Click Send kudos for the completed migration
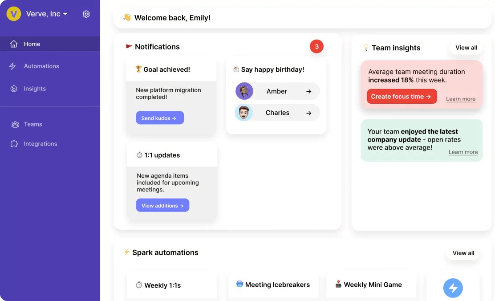Screen dimensions: 495x301 pos(160,118)
